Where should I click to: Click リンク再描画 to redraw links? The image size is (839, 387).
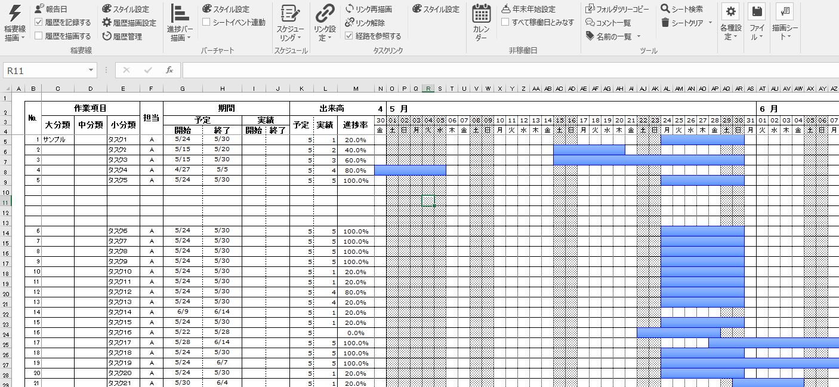coord(369,9)
